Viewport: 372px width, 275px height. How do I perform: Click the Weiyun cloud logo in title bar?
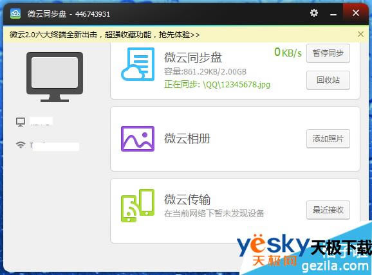pos(15,13)
